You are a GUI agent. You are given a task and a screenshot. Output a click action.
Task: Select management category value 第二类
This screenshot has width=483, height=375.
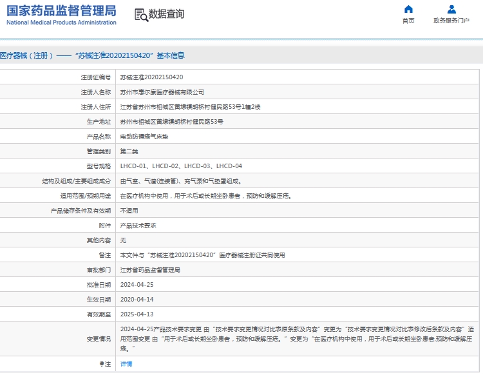pos(129,151)
